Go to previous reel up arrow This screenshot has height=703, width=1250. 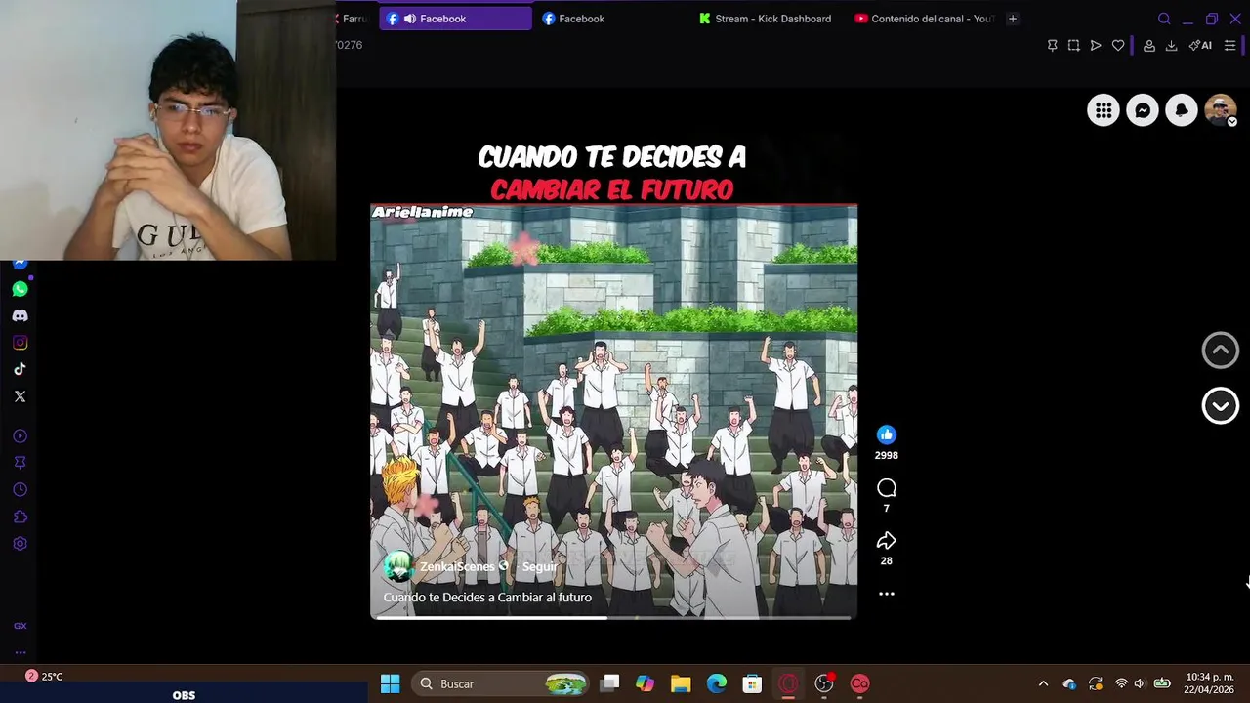click(1220, 351)
